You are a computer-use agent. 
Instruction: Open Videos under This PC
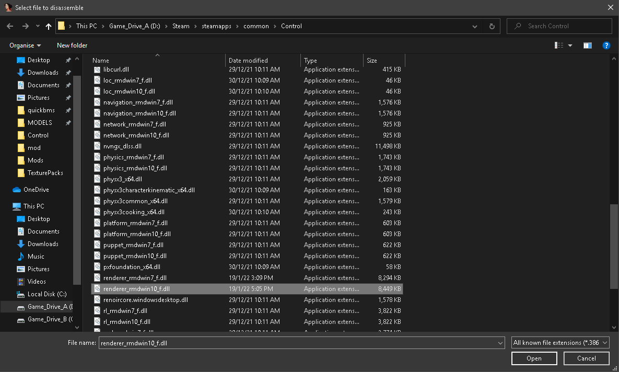tap(37, 282)
